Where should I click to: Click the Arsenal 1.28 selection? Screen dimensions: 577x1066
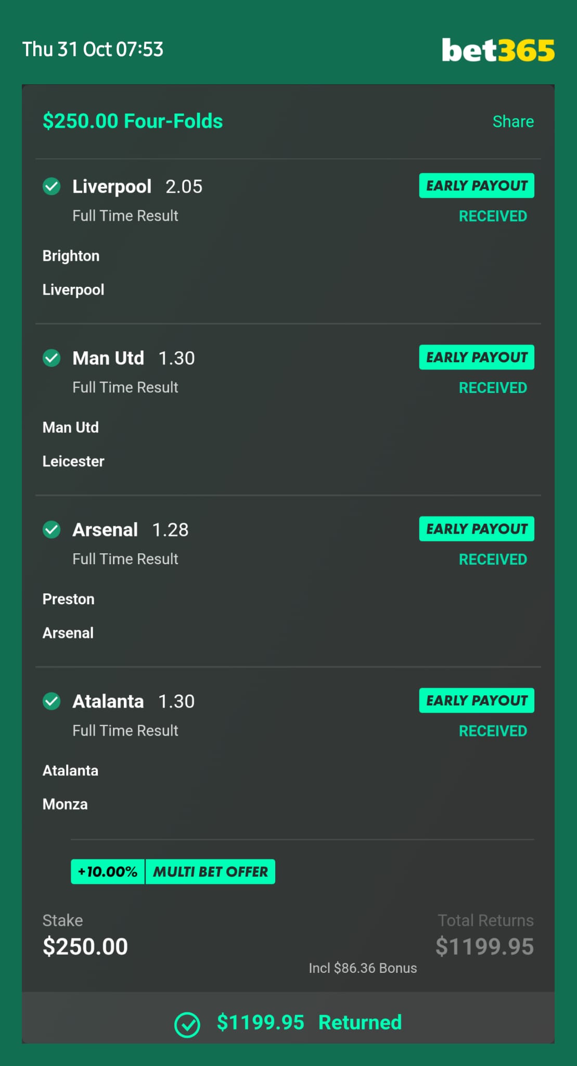(131, 529)
